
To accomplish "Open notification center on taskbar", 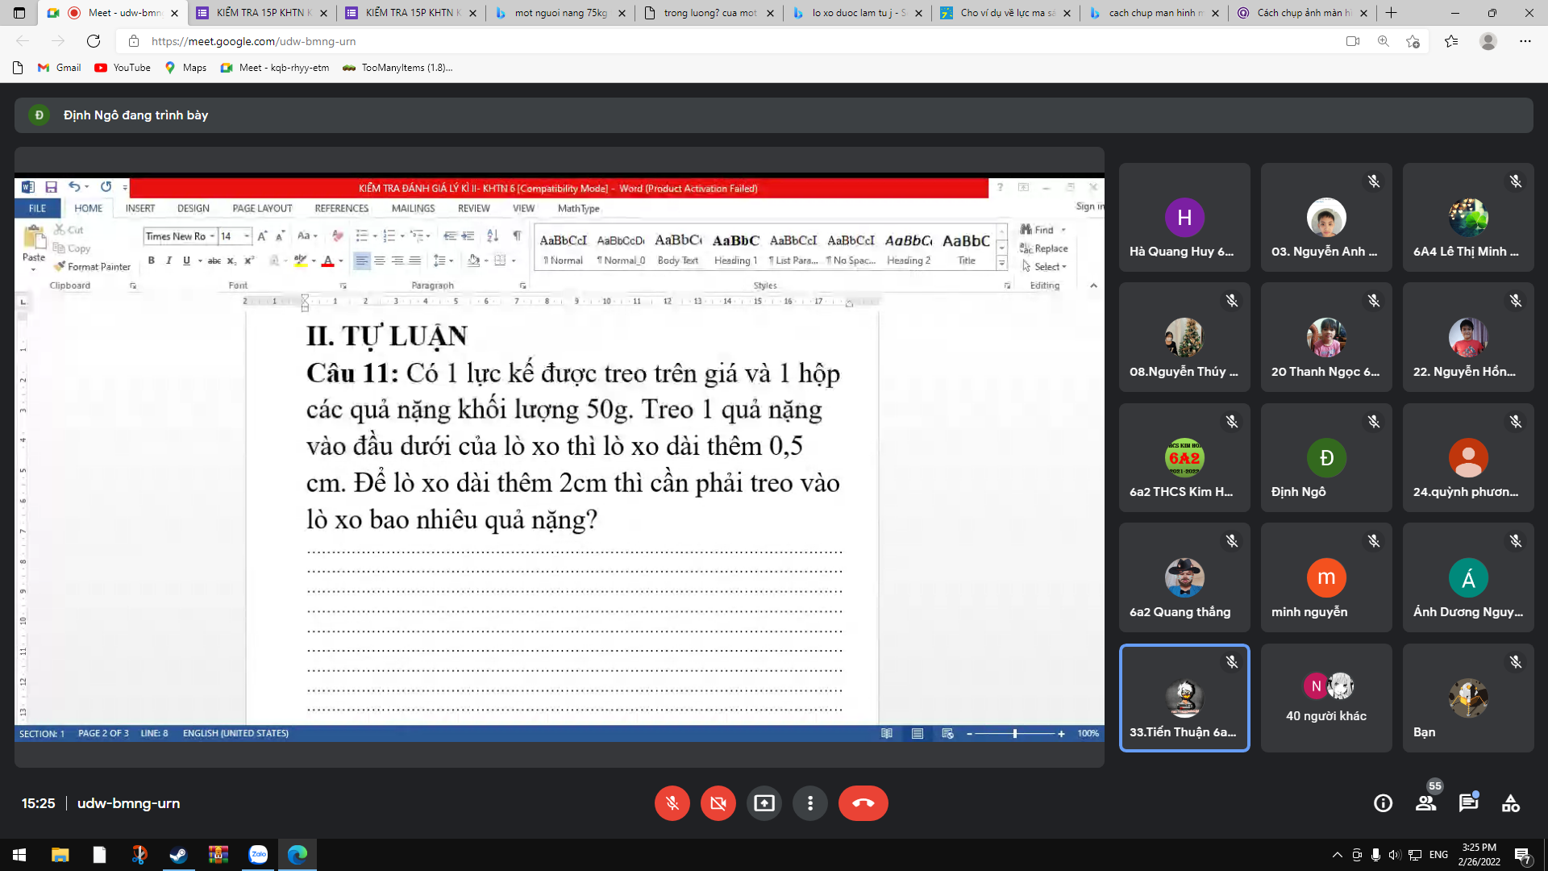I will [1522, 855].
